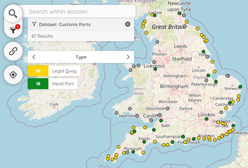Image resolution: width=248 pixels, height=168 pixels.
Task: Select the green marker at Southampton
Action: pyautogui.click(x=183, y=136)
